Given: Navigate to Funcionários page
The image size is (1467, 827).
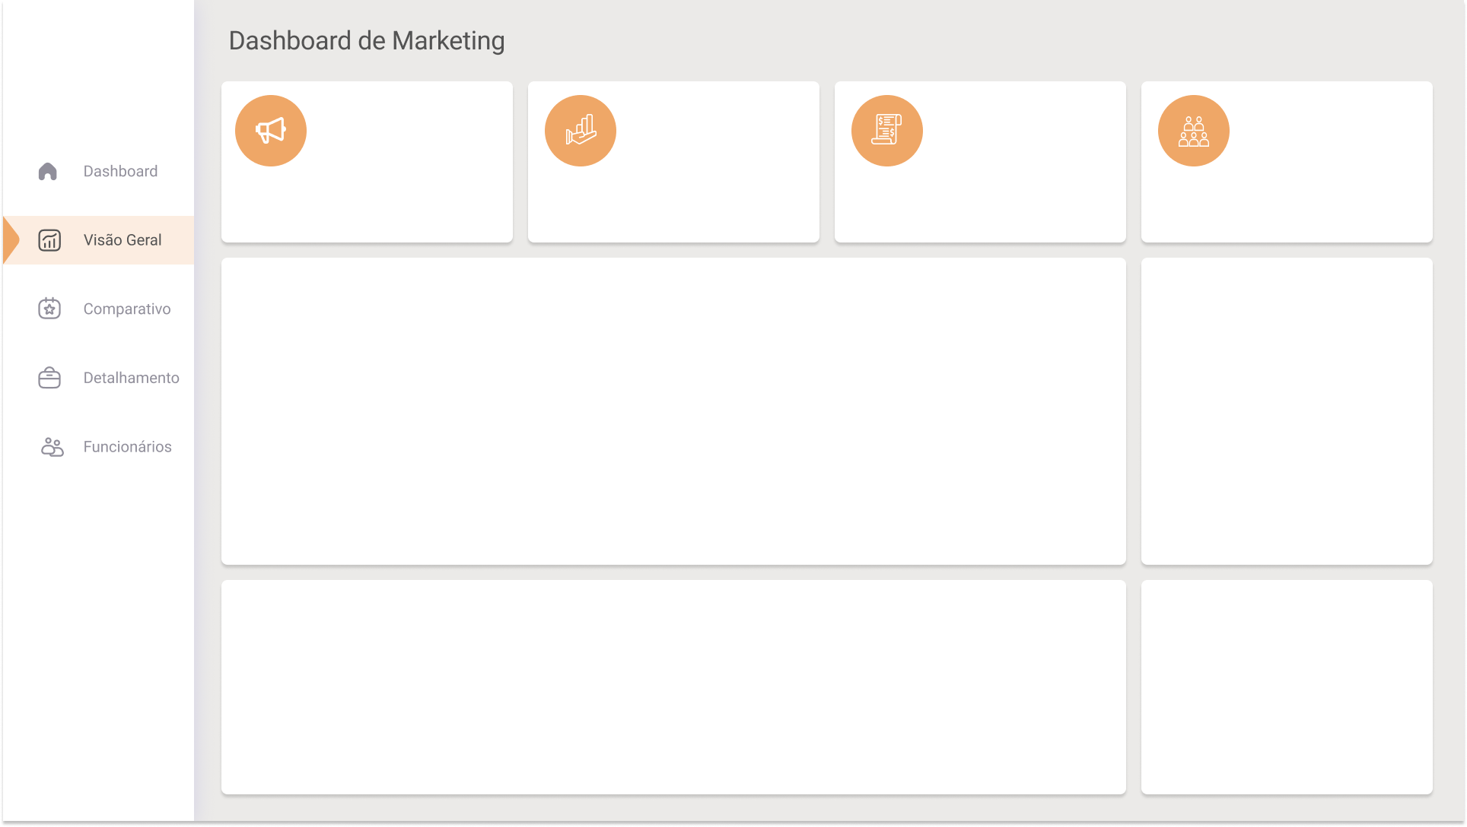Looking at the screenshot, I should (x=128, y=447).
